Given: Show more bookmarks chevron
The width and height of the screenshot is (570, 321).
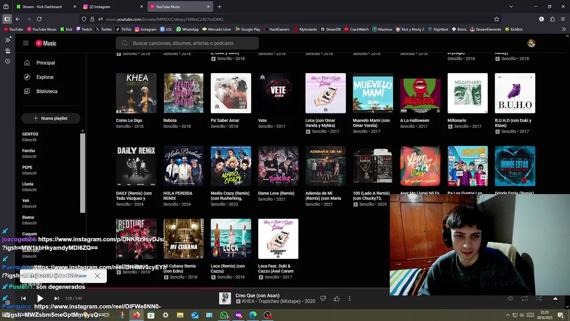Looking at the screenshot, I should [x=564, y=29].
